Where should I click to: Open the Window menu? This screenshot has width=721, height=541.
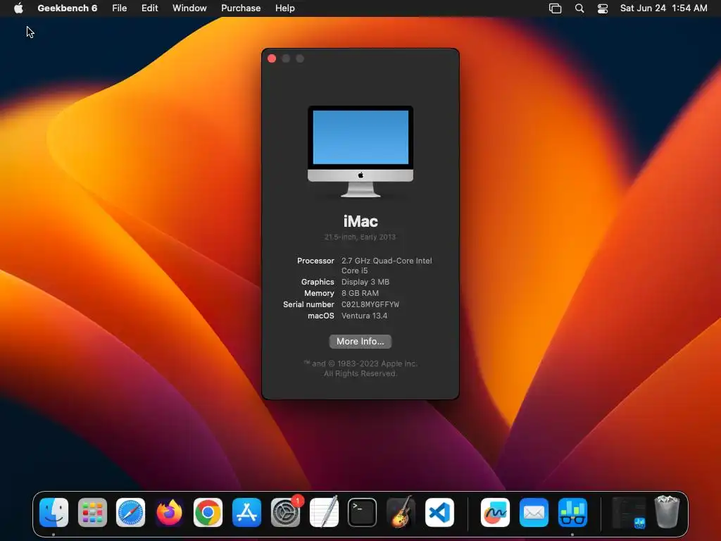189,8
